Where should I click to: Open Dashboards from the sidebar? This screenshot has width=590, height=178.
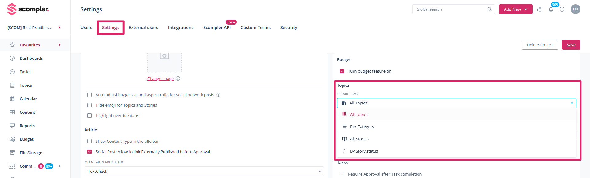click(x=31, y=58)
